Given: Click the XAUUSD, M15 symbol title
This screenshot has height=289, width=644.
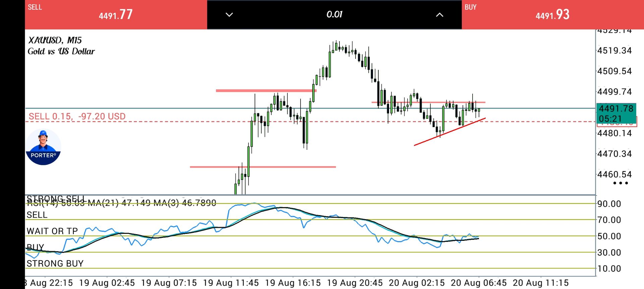Looking at the screenshot, I should (x=55, y=40).
